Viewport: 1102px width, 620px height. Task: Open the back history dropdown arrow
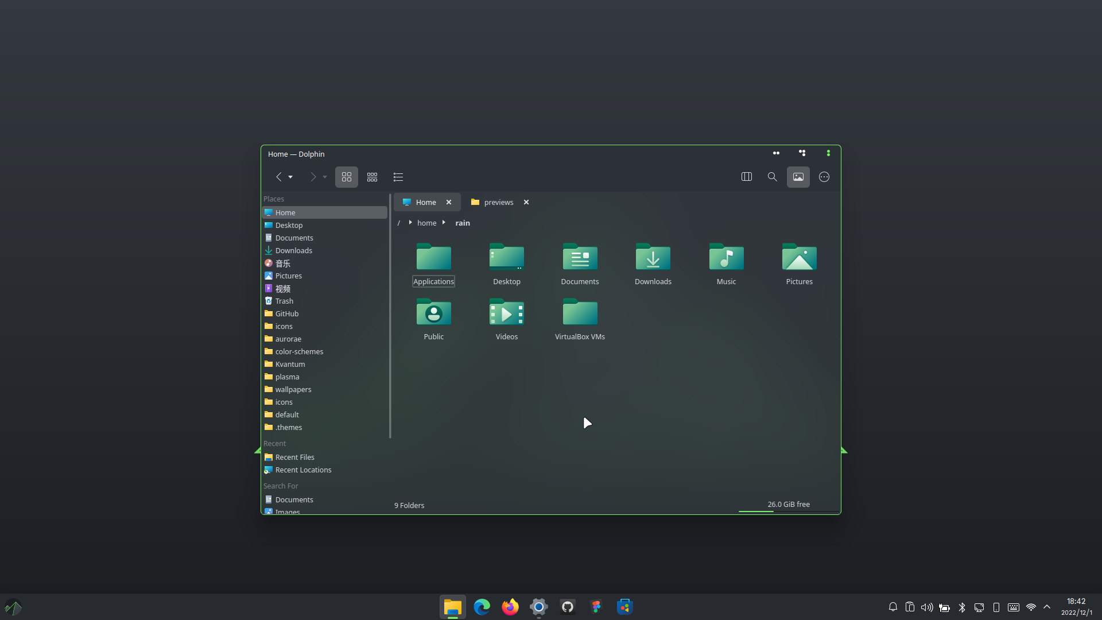(x=290, y=177)
